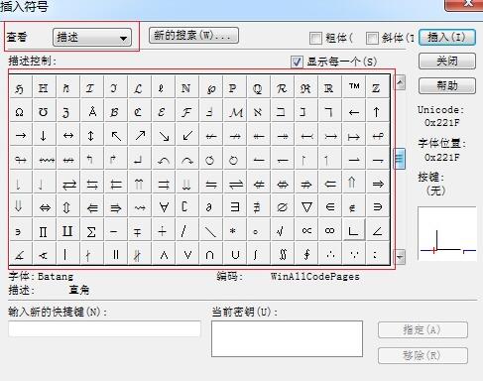Choose the south-west arrow ↙ symbol
The image size is (483, 381).
point(187,136)
